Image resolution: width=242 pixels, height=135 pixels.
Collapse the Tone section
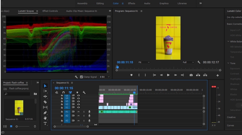click(228, 63)
